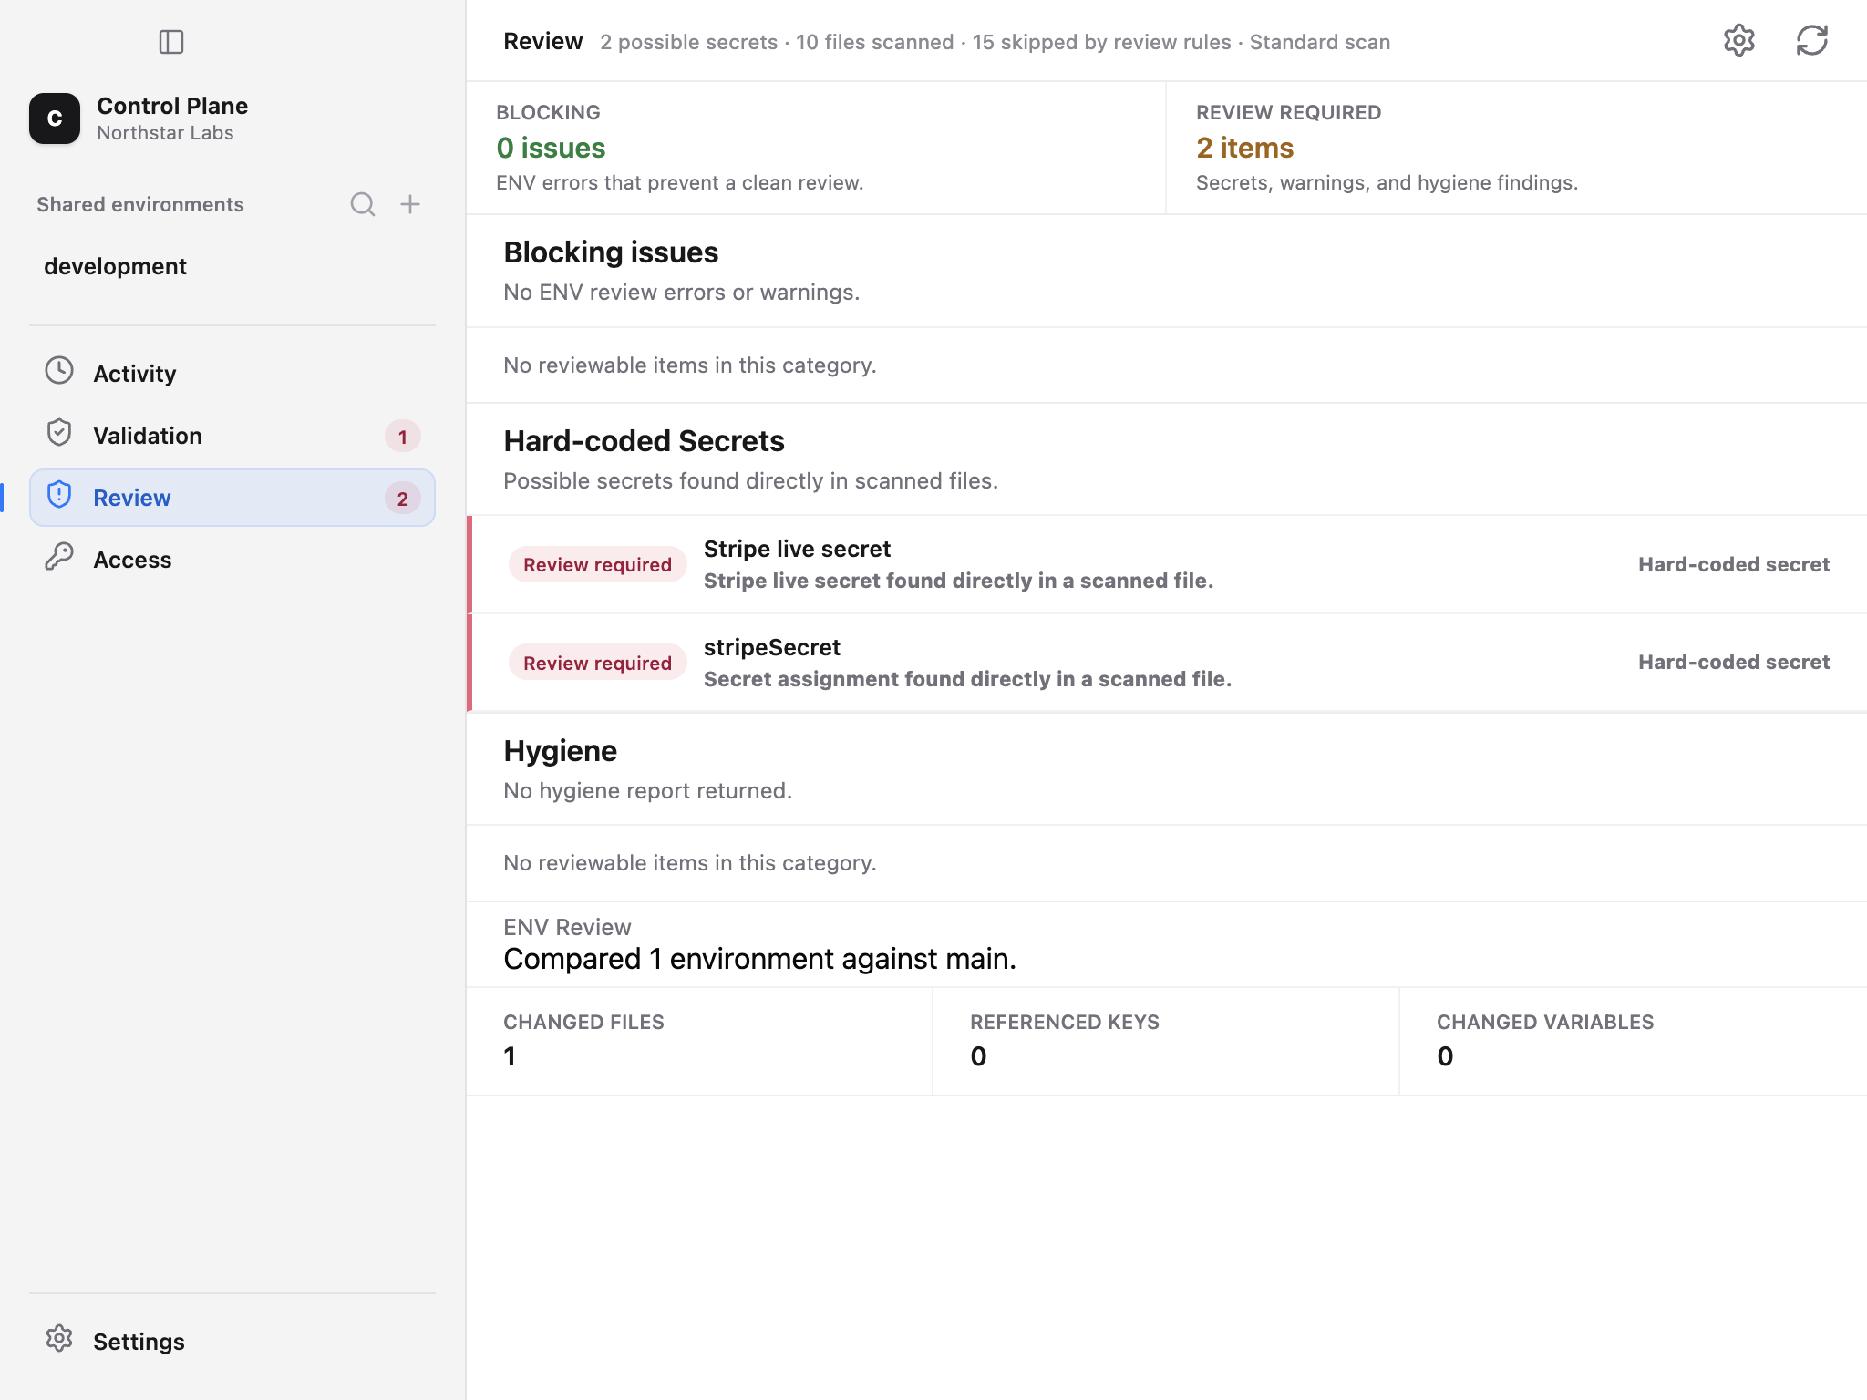
Task: Open the Stripe live secret finding
Action: [x=1167, y=564]
